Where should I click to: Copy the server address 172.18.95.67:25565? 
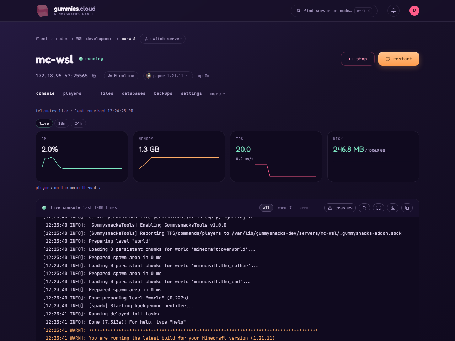[94, 76]
